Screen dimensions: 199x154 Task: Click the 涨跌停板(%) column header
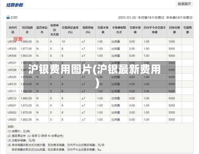[x=88, y=30]
